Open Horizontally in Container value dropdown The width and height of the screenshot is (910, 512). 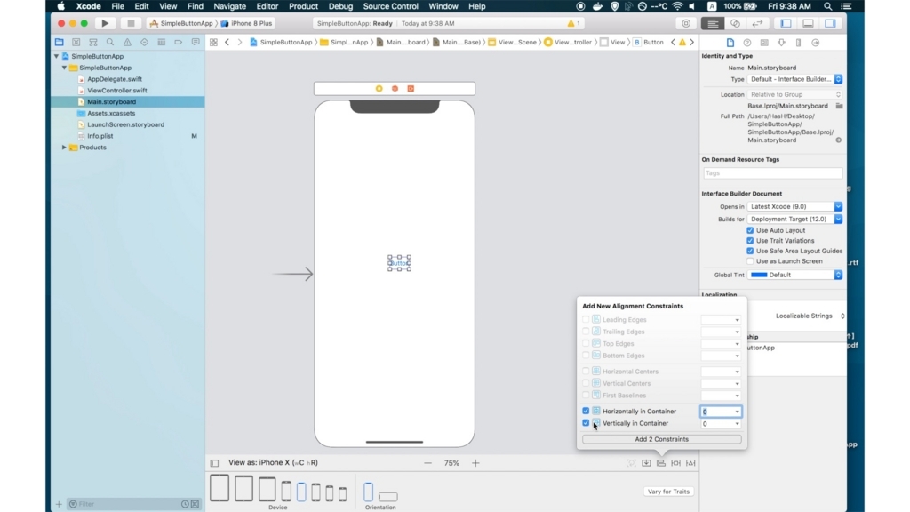click(737, 412)
